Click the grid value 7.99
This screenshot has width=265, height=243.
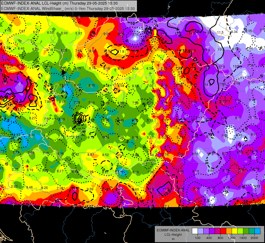pos(48,102)
